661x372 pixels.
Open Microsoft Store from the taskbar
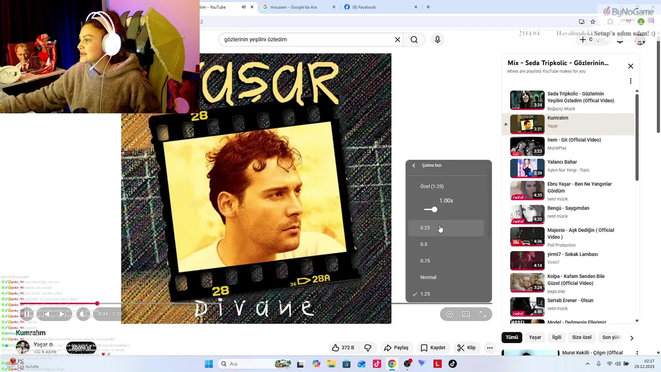[x=347, y=364]
